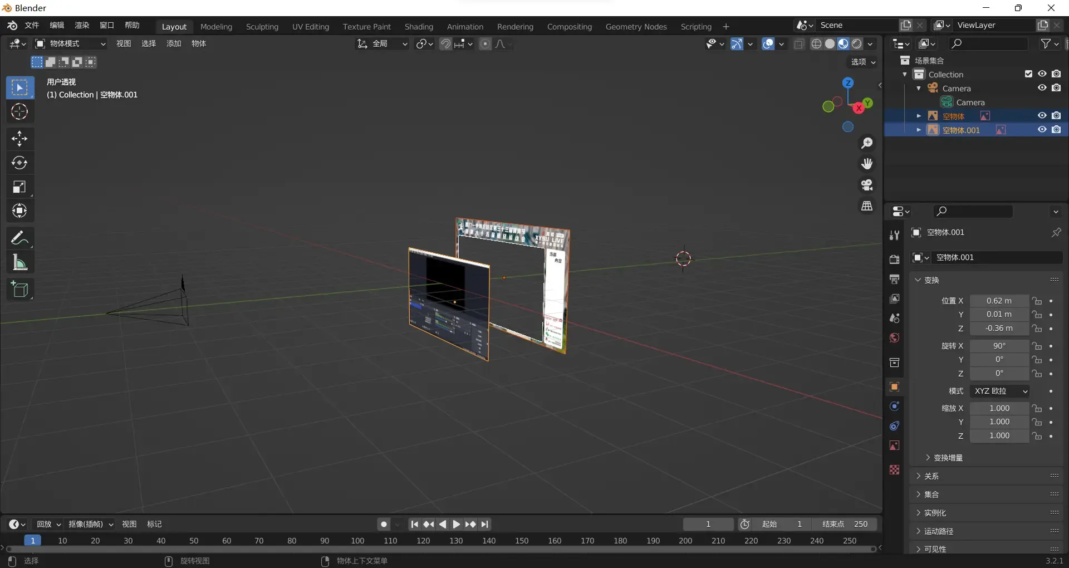Jump to the last frame

click(485, 525)
